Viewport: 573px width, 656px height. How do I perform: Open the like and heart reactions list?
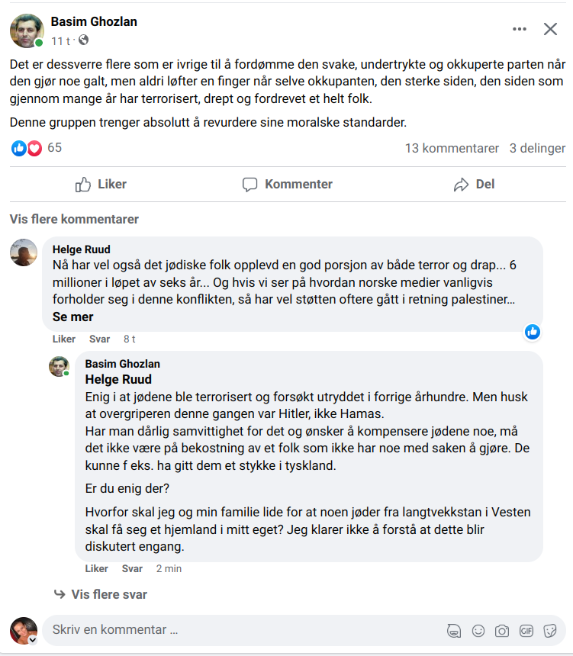36,148
